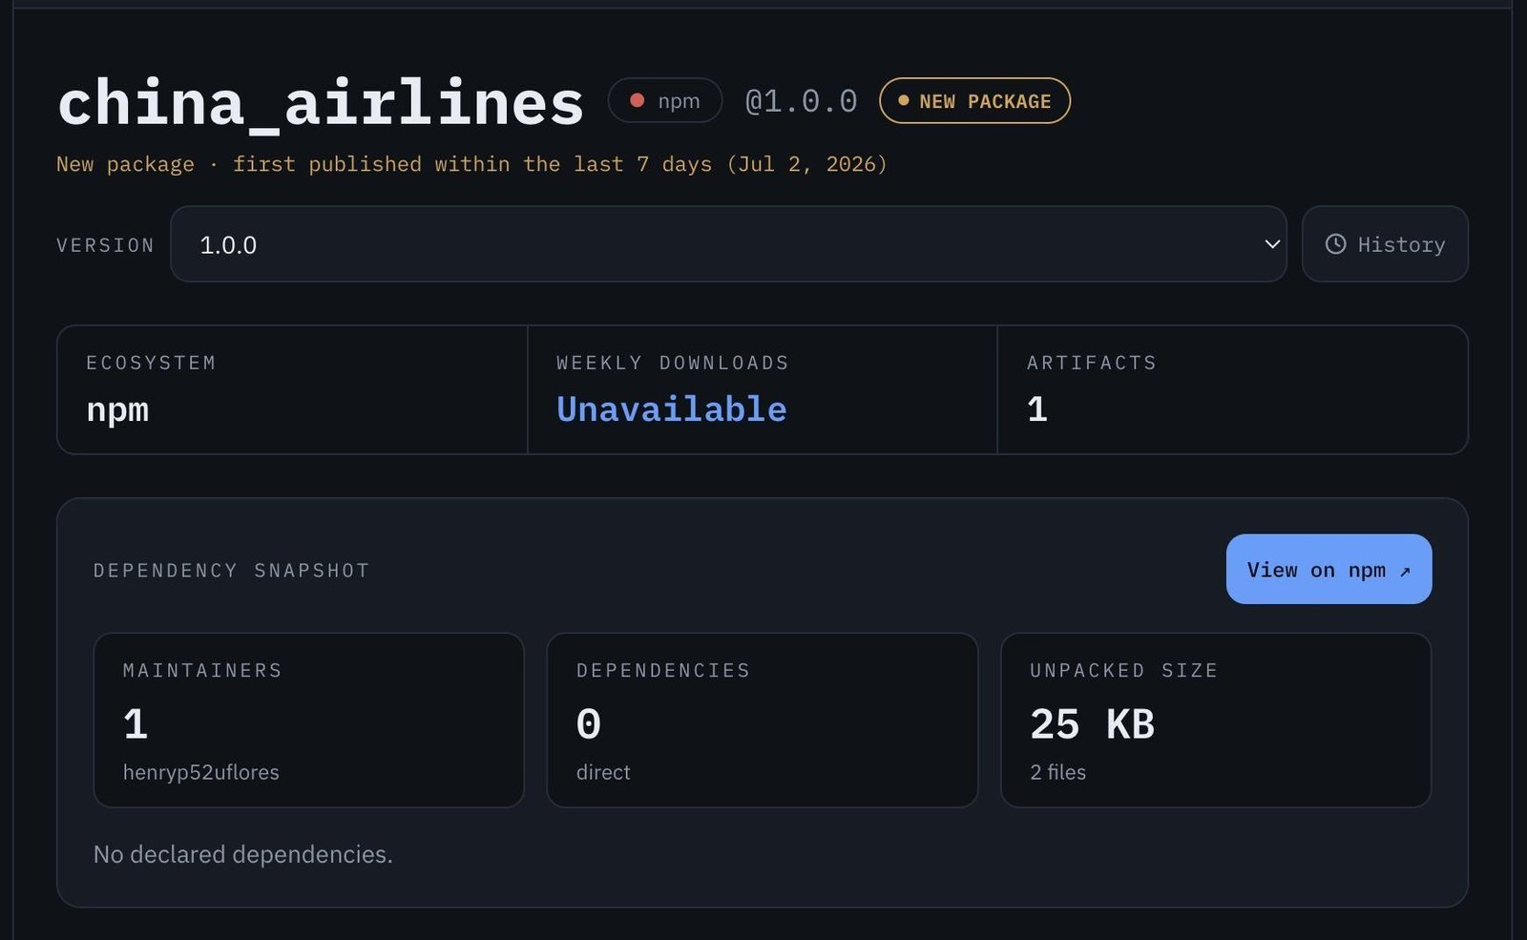Click the red dot in npm badge
Screen dimensions: 1527x940
pyautogui.click(x=637, y=100)
